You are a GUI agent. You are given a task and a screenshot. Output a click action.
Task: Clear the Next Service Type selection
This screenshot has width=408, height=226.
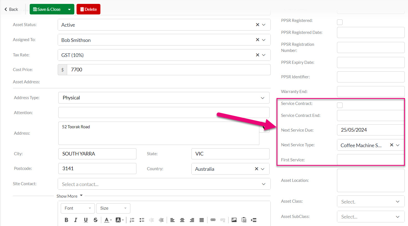[392, 145]
